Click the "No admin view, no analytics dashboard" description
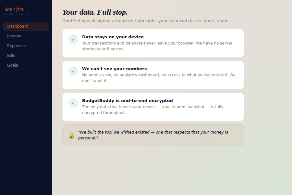Screen dimensions: 292x195 [x=159, y=78]
